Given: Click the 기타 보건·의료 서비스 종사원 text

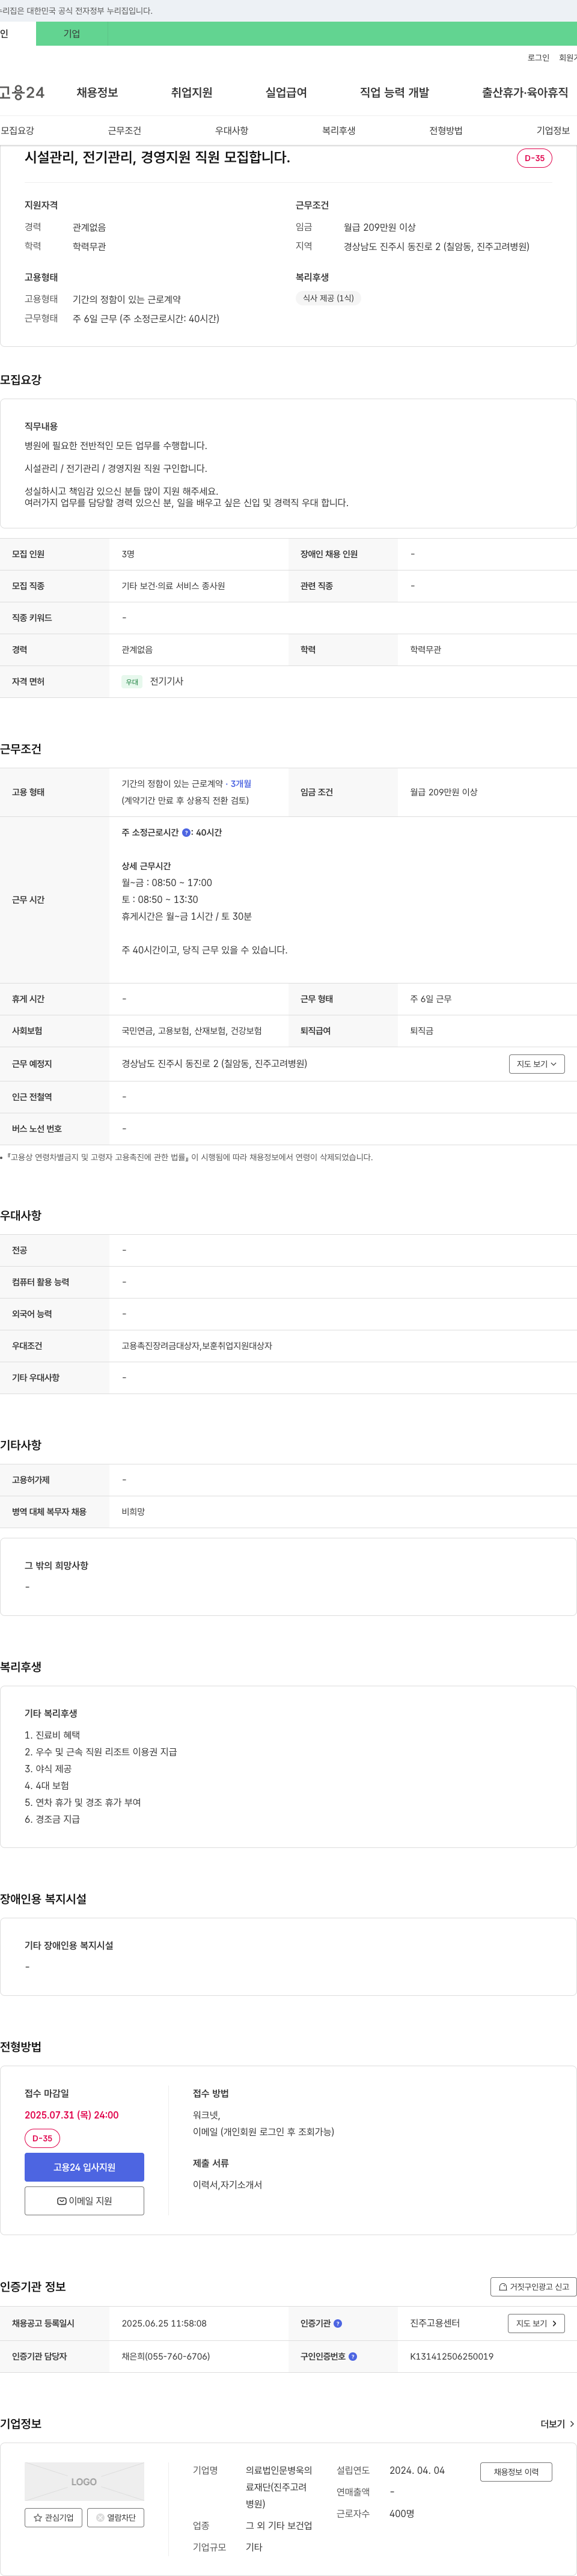Looking at the screenshot, I should click(x=173, y=586).
